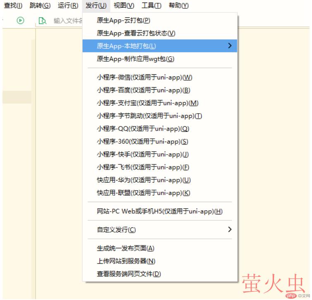Click the file name input field
312x300 pixels.
point(68,21)
